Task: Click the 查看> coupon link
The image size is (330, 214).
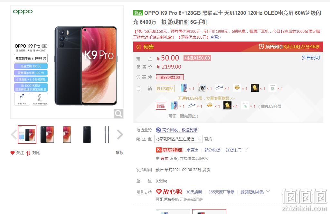Action: click(215, 37)
